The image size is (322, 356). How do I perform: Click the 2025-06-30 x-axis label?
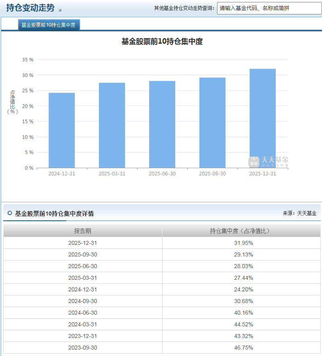pos(162,174)
